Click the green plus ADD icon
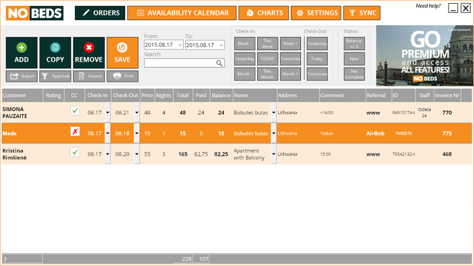Image resolution: width=474 pixels, height=266 pixels. pos(21,47)
